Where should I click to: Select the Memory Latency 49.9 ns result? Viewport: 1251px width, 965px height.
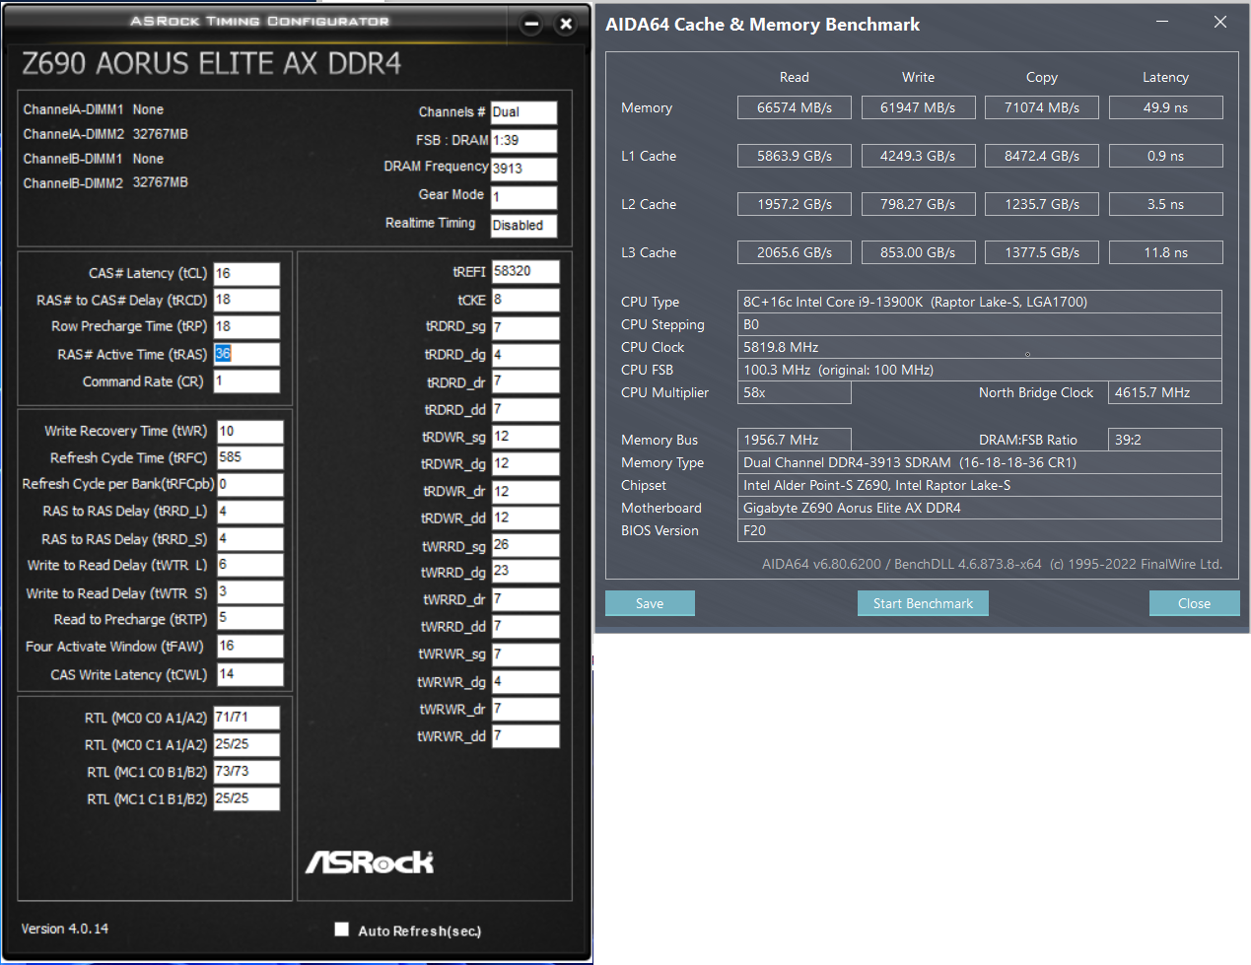pyautogui.click(x=1165, y=107)
